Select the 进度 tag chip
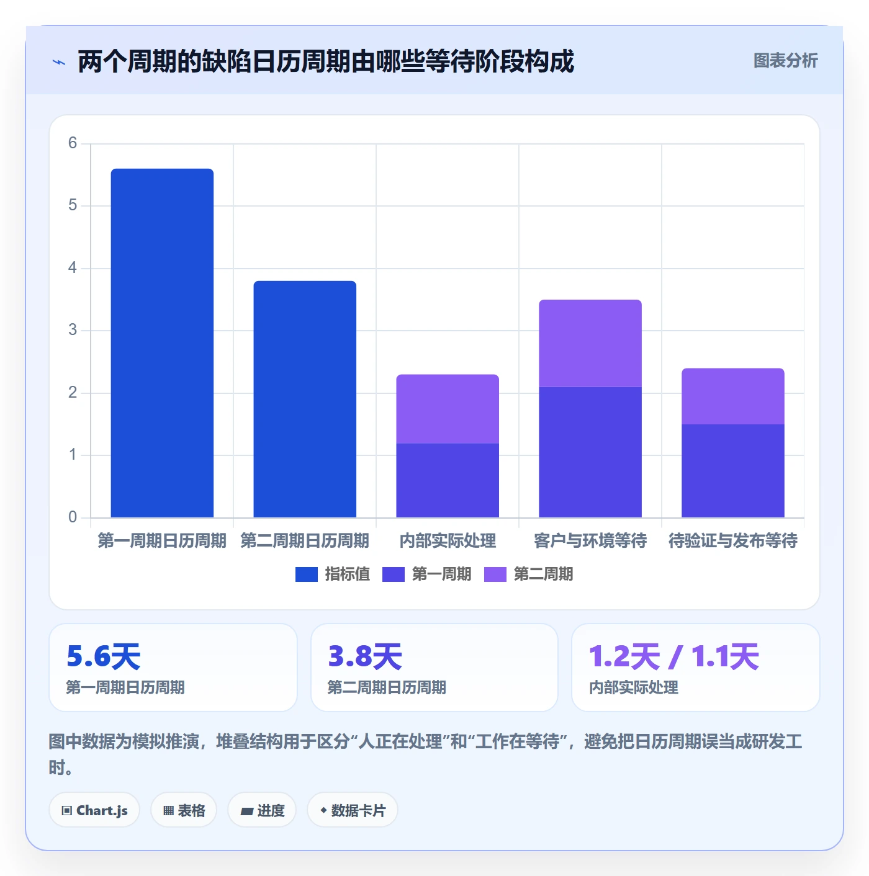Viewport: 869px width, 876px height. click(x=262, y=810)
